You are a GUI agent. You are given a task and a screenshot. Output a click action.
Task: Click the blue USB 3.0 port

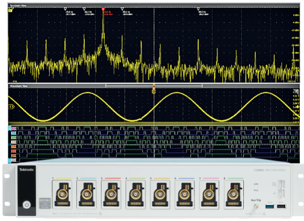pos(270,206)
